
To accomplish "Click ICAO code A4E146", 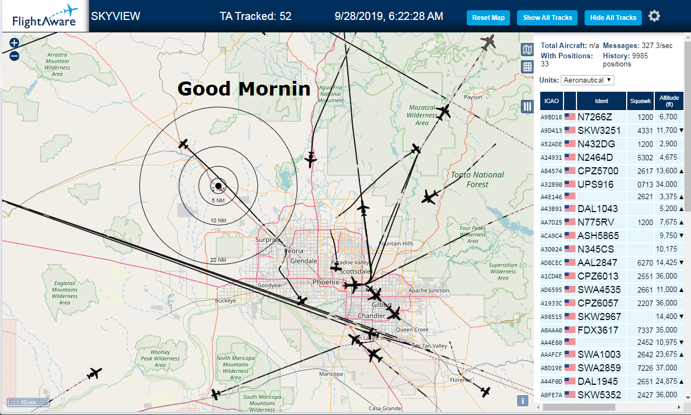I will [552, 197].
